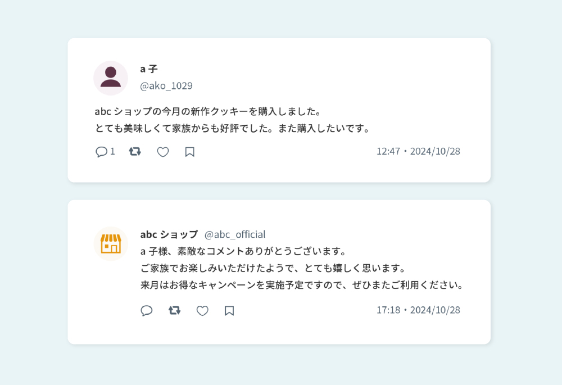Bookmark a 子's post
562x385 pixels.
[x=189, y=152]
